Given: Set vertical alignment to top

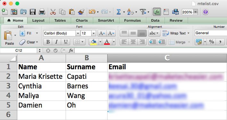Looking at the screenshot, I should [x=124, y=33].
